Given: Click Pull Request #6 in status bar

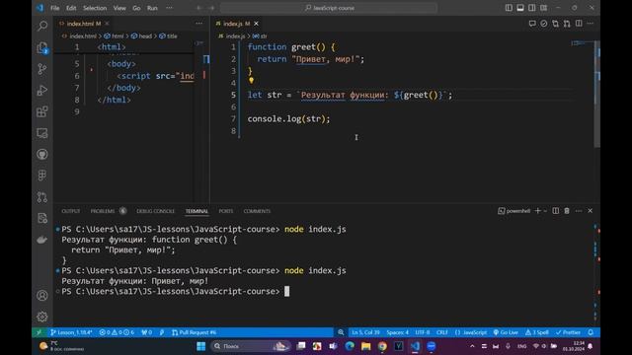Looking at the screenshot, I should [194, 332].
